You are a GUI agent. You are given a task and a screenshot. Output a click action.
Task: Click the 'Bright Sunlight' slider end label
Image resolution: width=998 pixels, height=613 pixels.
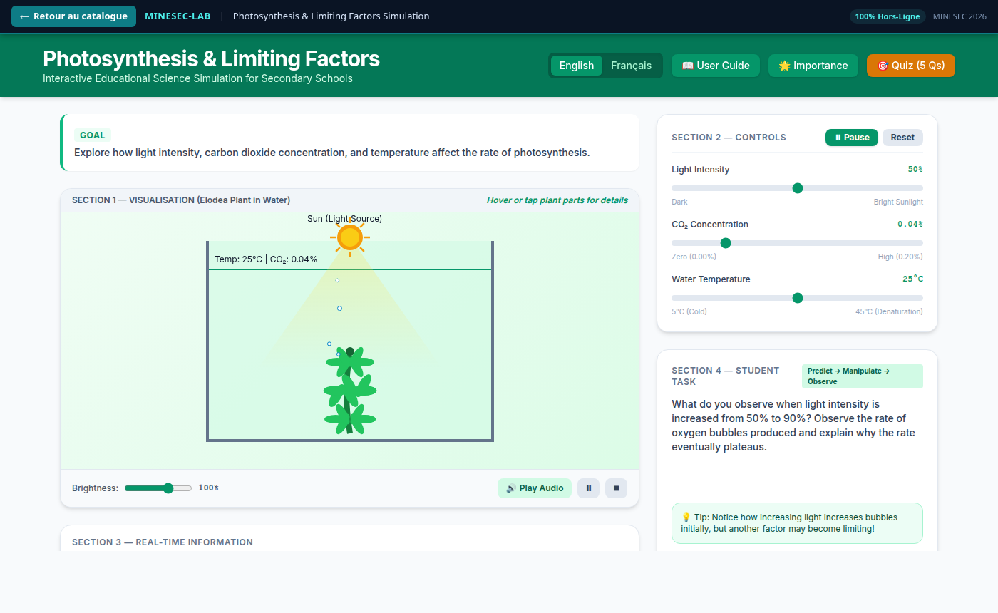click(x=898, y=202)
